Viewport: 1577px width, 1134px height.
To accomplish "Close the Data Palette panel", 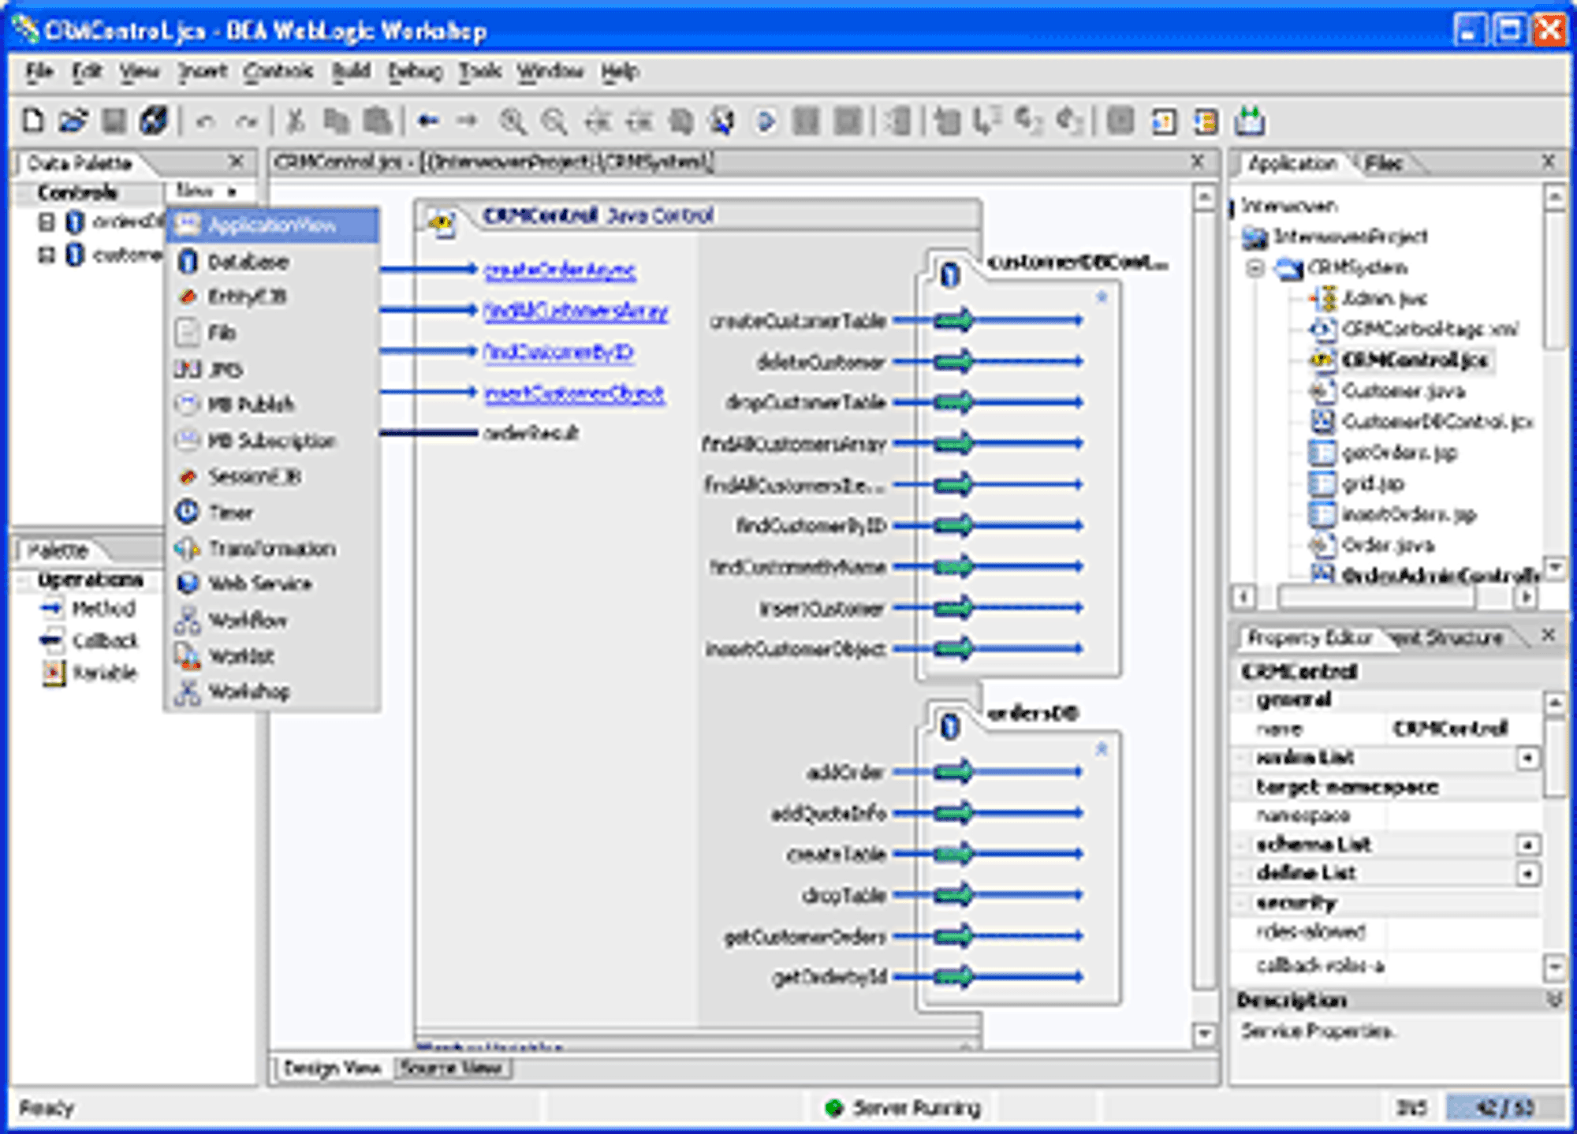I will coord(235,162).
